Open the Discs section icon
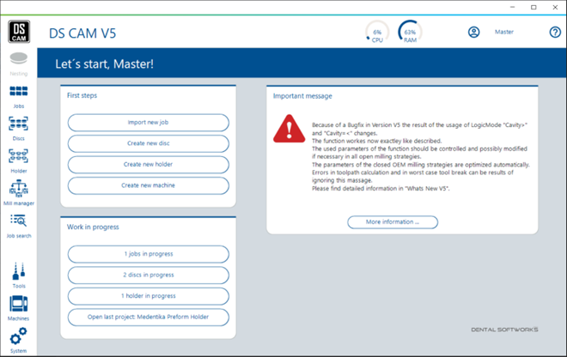 18,125
